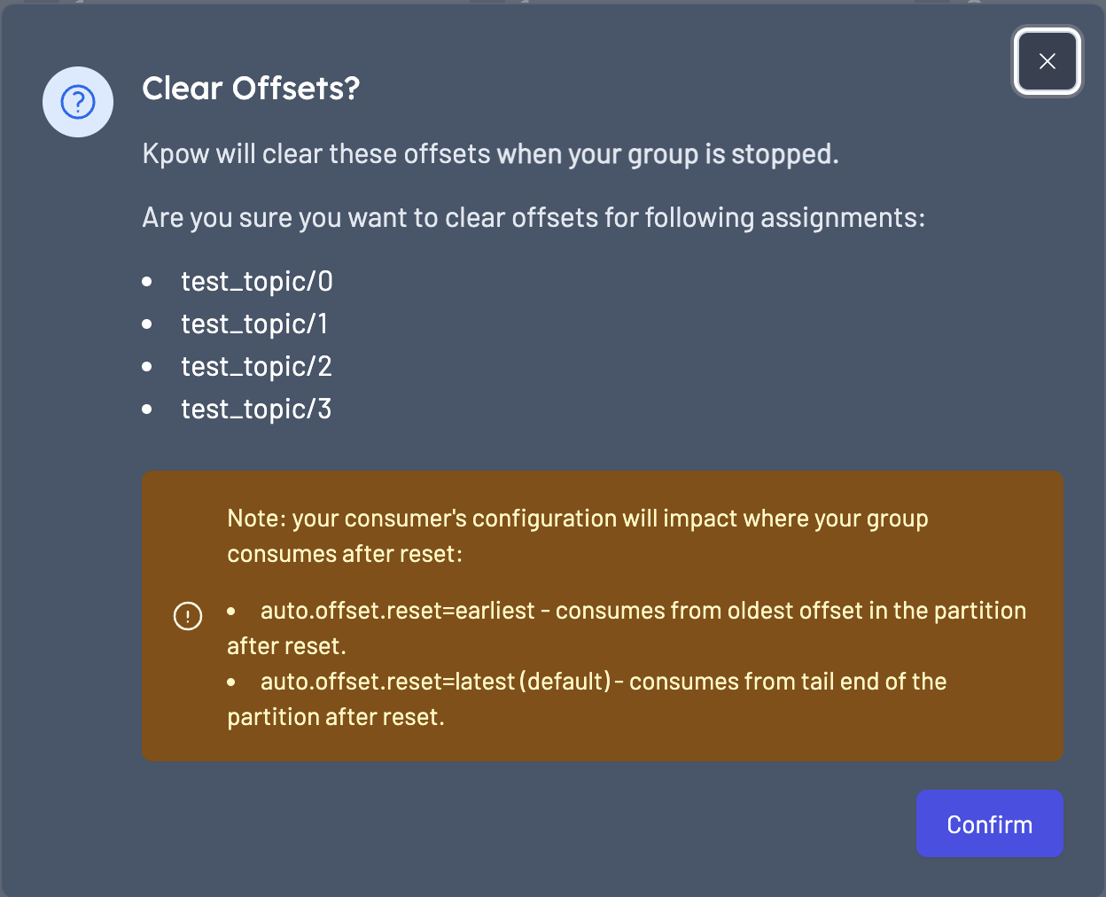Viewport: 1106px width, 897px height.
Task: Click the bullet marker before auto.offset.reset=earliest
Action: 232,611
